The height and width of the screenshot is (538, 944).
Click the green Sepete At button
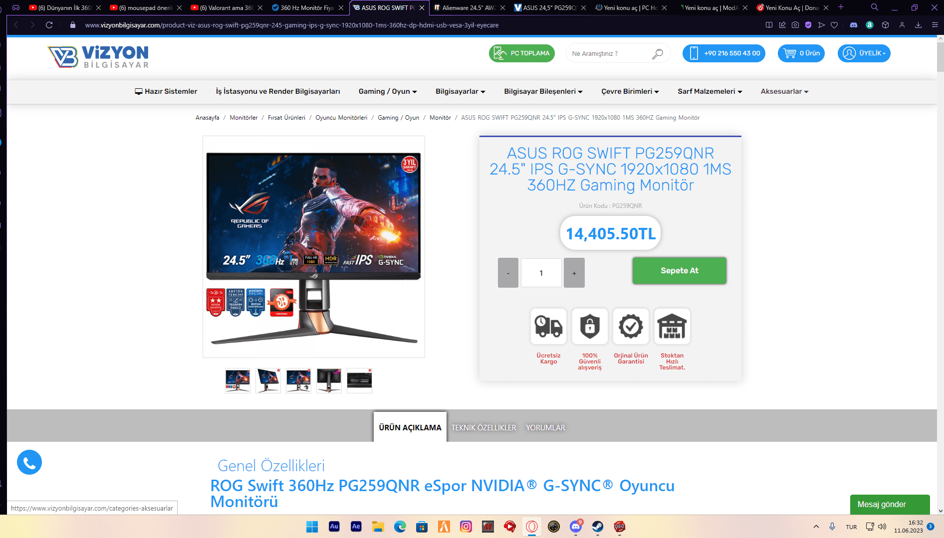679,271
